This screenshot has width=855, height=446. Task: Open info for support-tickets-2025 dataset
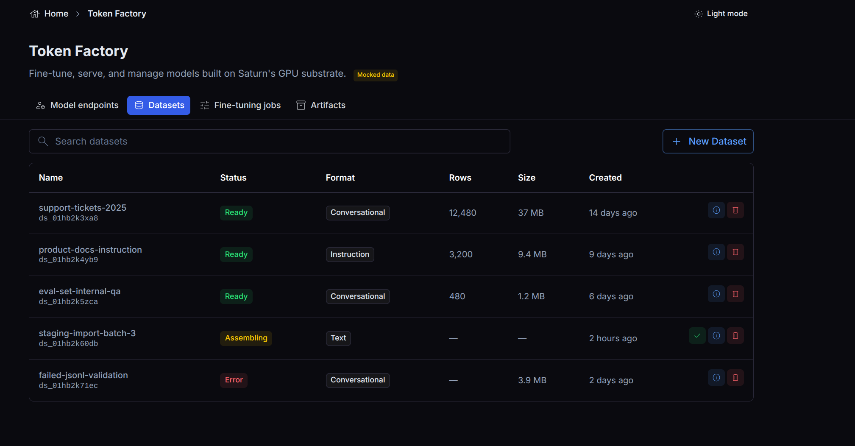(716, 210)
